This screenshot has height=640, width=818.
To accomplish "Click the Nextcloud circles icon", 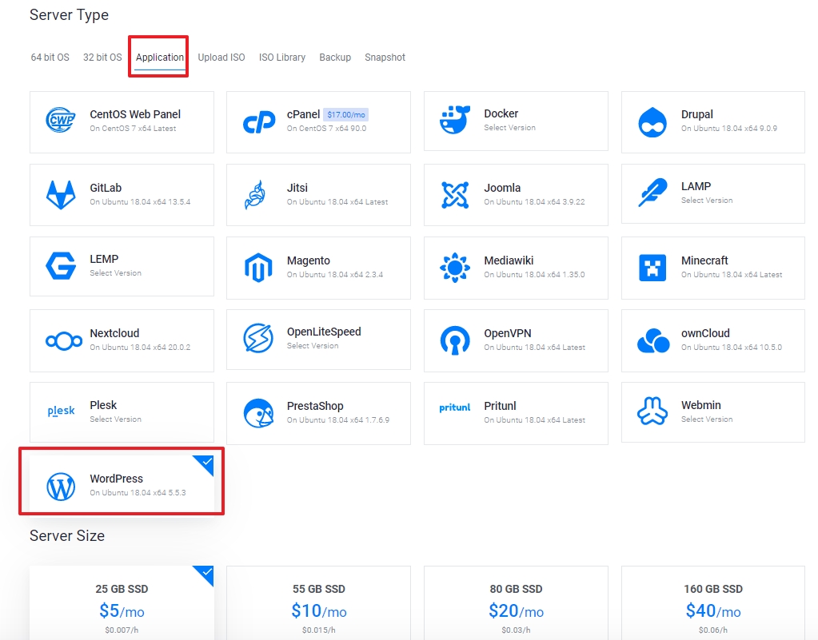I will [x=64, y=341].
